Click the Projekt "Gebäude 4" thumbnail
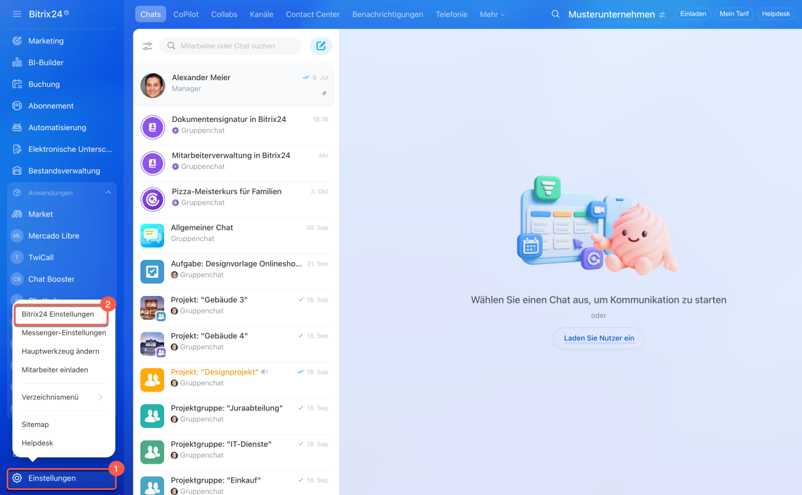 [x=152, y=344]
